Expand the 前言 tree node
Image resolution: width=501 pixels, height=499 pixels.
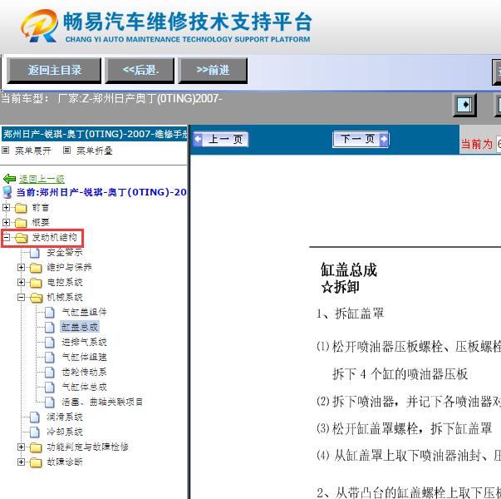(6, 207)
